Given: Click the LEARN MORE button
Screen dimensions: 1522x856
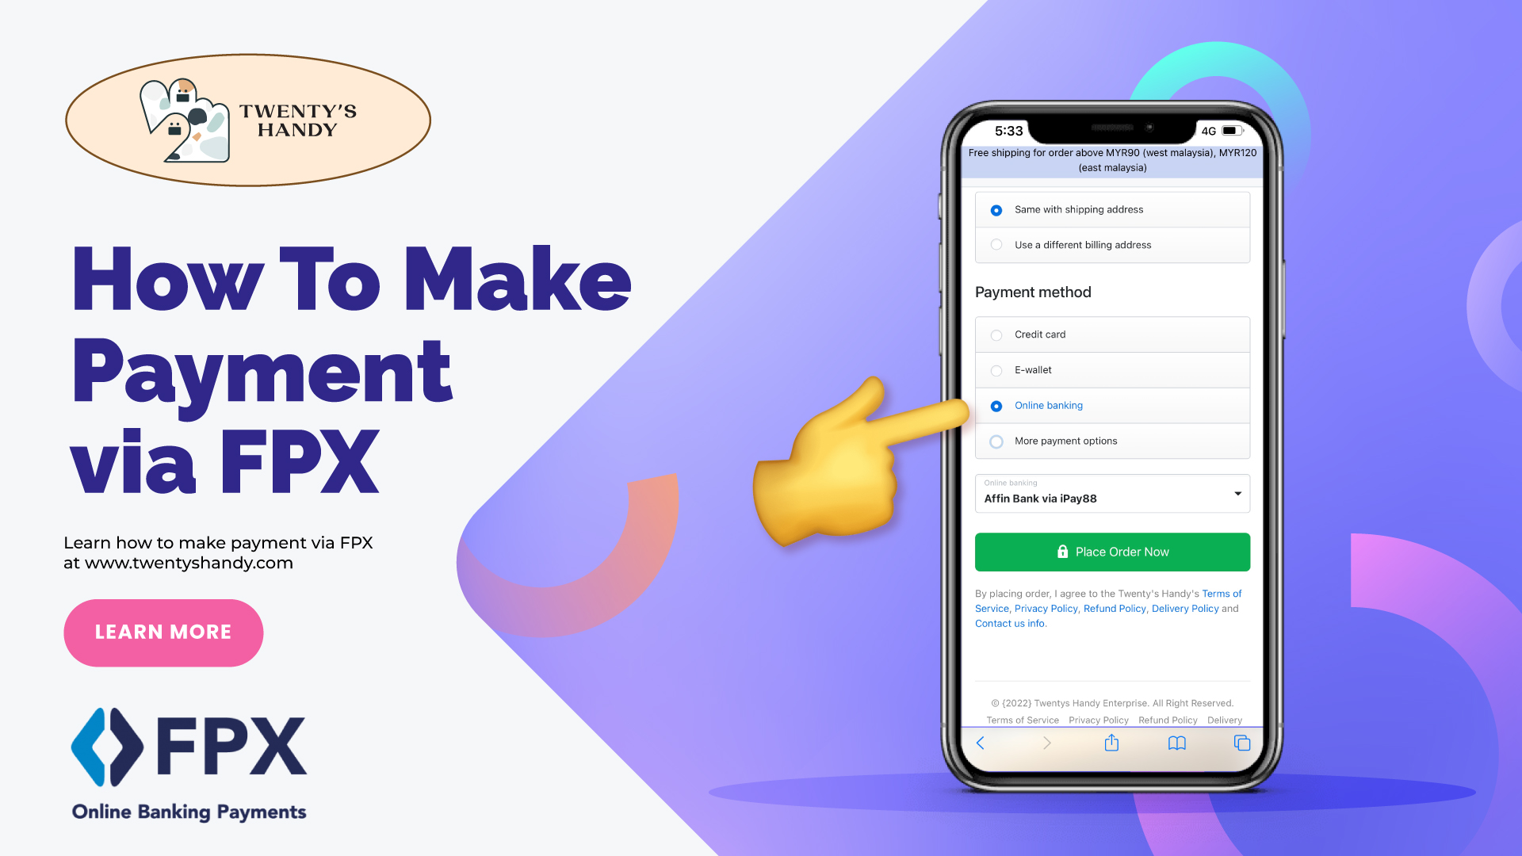Looking at the screenshot, I should [163, 631].
